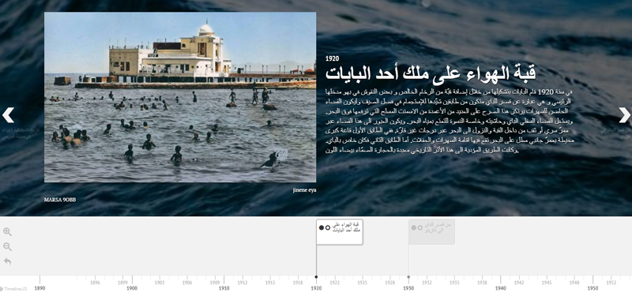Click the 1890 label on the time axis
Image resolution: width=632 pixels, height=303 pixels.
(39, 288)
